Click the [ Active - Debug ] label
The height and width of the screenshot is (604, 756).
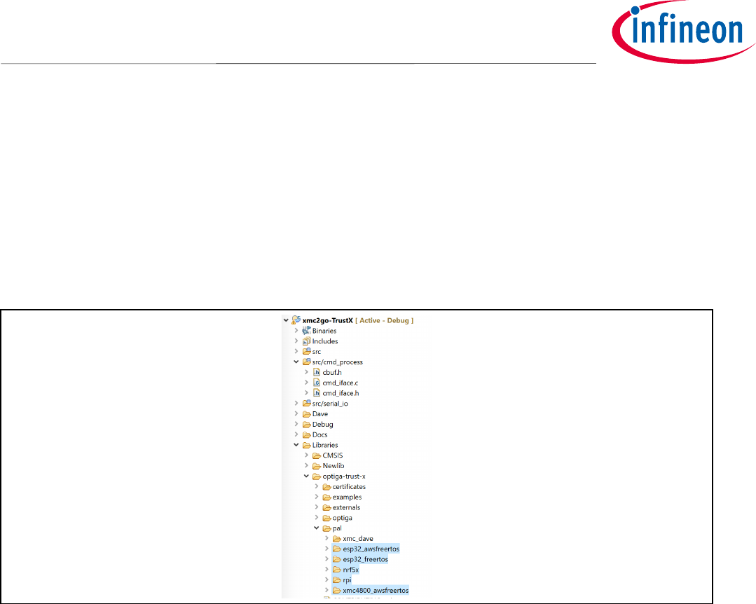384,320
